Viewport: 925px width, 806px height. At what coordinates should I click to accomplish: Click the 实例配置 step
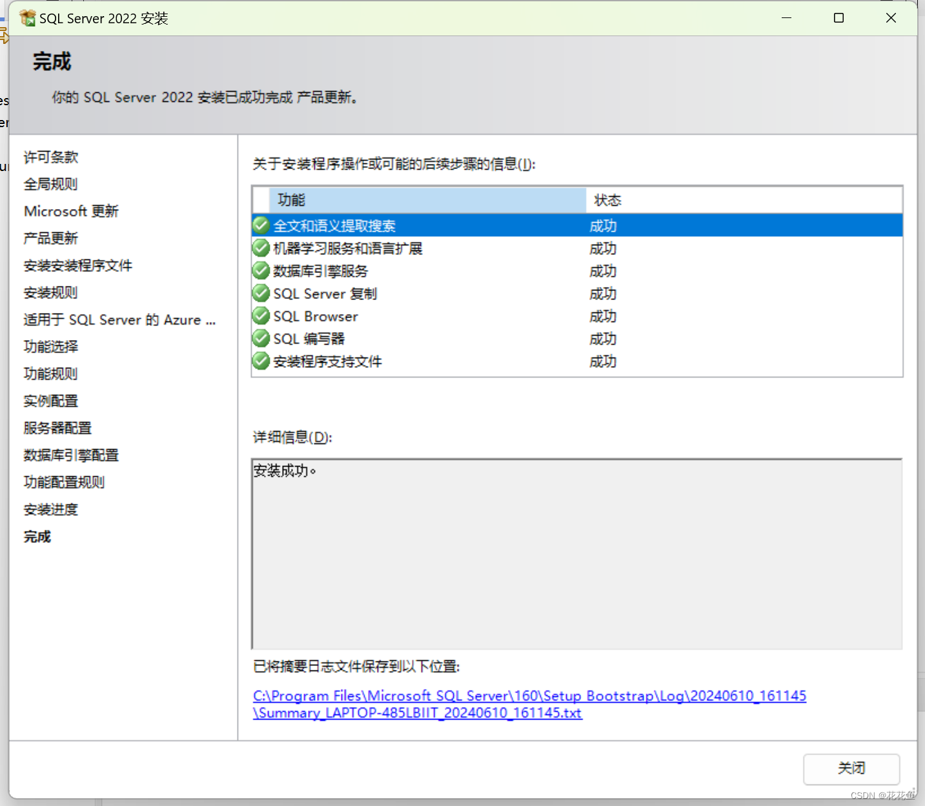click(x=51, y=401)
